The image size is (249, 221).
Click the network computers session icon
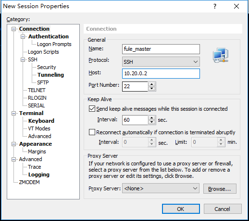click(x=221, y=55)
